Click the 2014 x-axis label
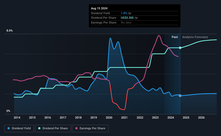This screenshot has width=221, height=136. click(17, 118)
